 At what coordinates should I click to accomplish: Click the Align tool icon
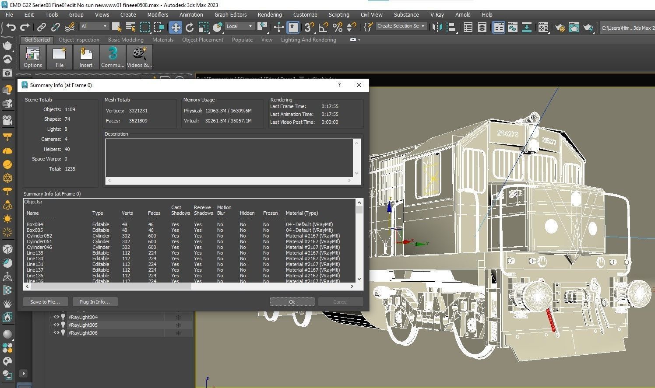pyautogui.click(x=451, y=28)
